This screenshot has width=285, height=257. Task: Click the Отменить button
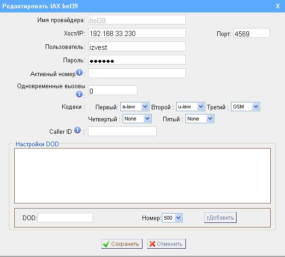[166, 244]
